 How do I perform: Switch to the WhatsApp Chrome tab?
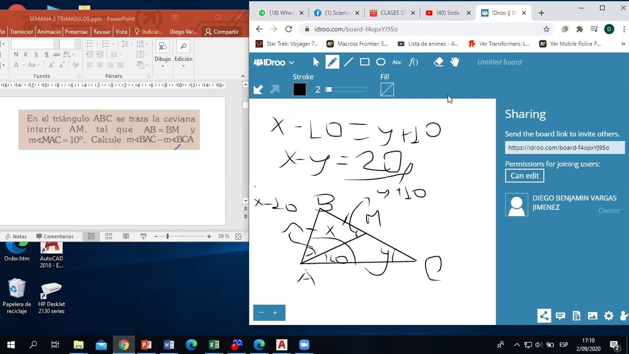coord(281,13)
